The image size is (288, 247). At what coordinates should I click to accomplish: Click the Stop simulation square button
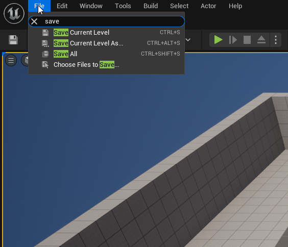pyautogui.click(x=247, y=40)
